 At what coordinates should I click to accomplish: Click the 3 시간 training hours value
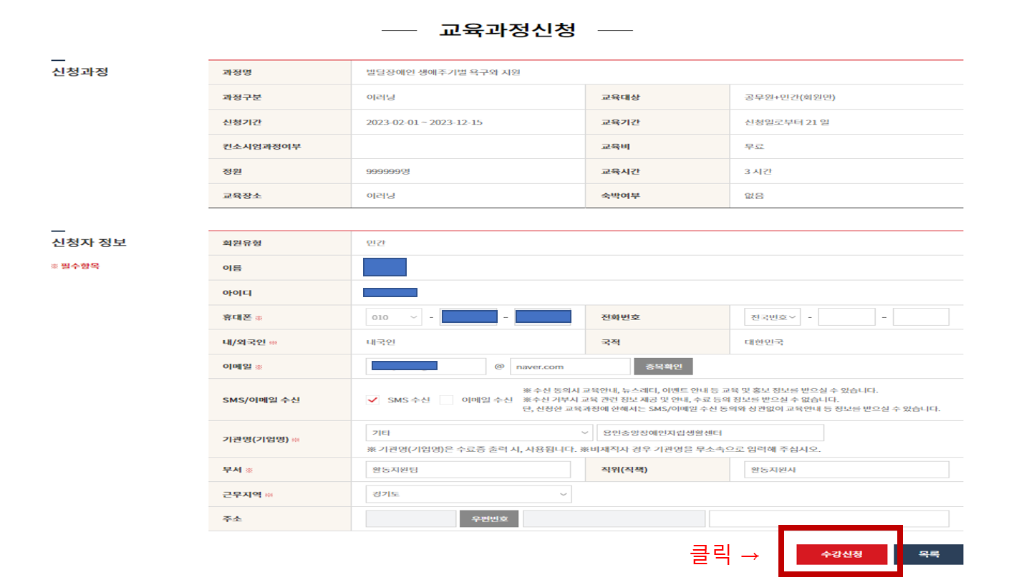[x=758, y=171]
